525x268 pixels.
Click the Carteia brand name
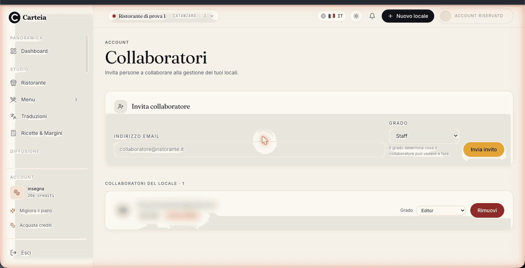[x=34, y=18]
